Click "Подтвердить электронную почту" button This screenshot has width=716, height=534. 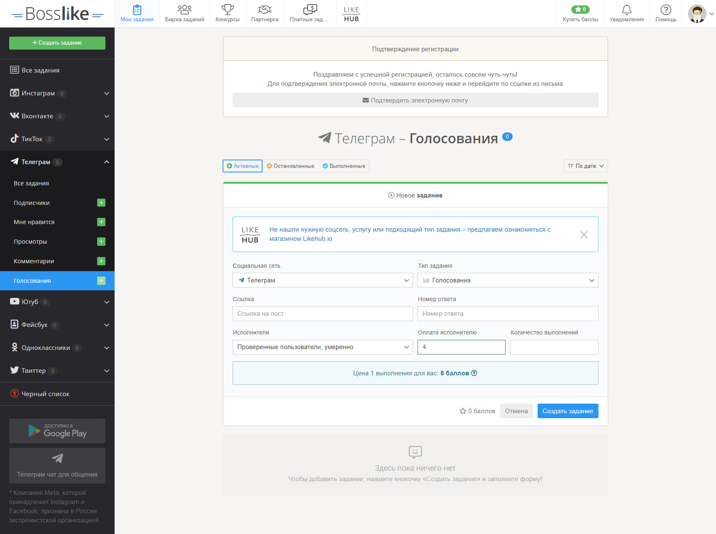415,100
